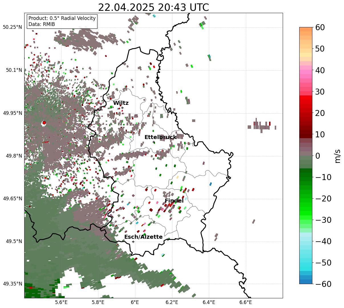
Task: Click the 50.1°N latitude tick label
Action: [14, 70]
